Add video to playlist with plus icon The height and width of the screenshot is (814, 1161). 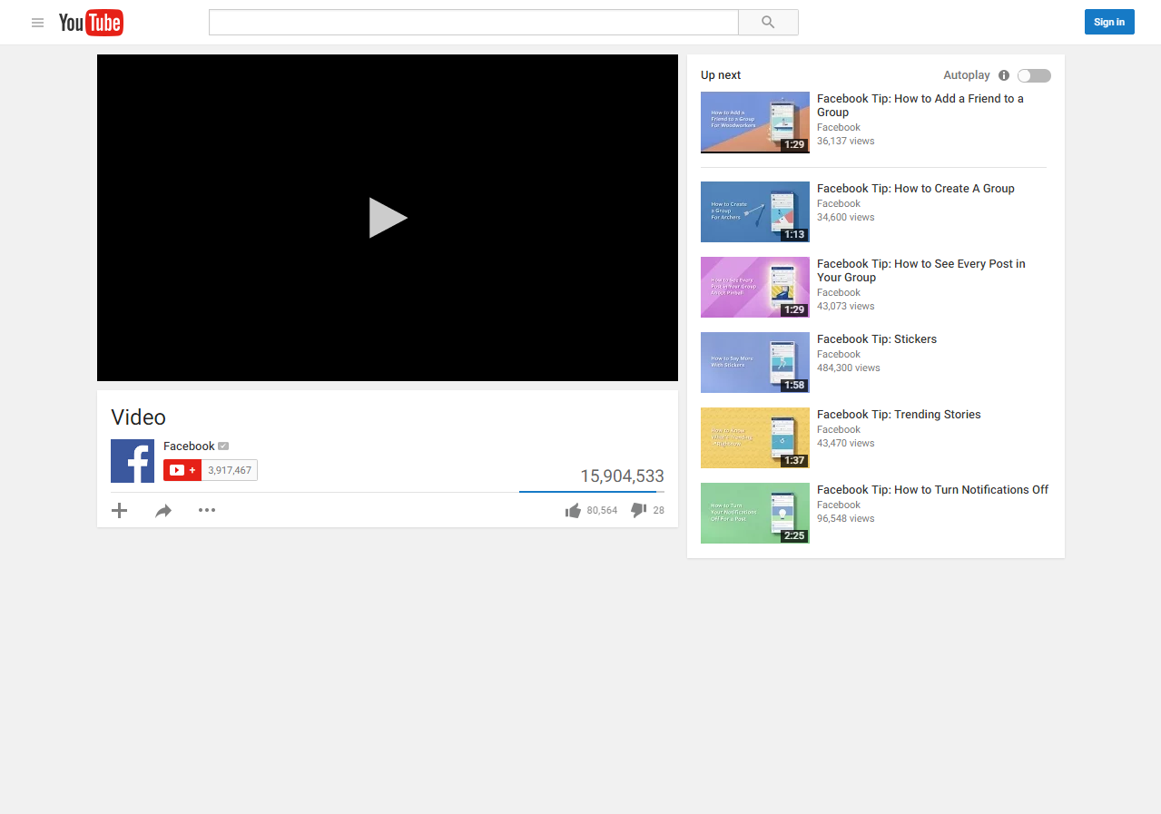pos(119,510)
